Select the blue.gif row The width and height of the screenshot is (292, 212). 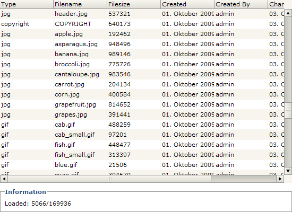tap(142, 165)
